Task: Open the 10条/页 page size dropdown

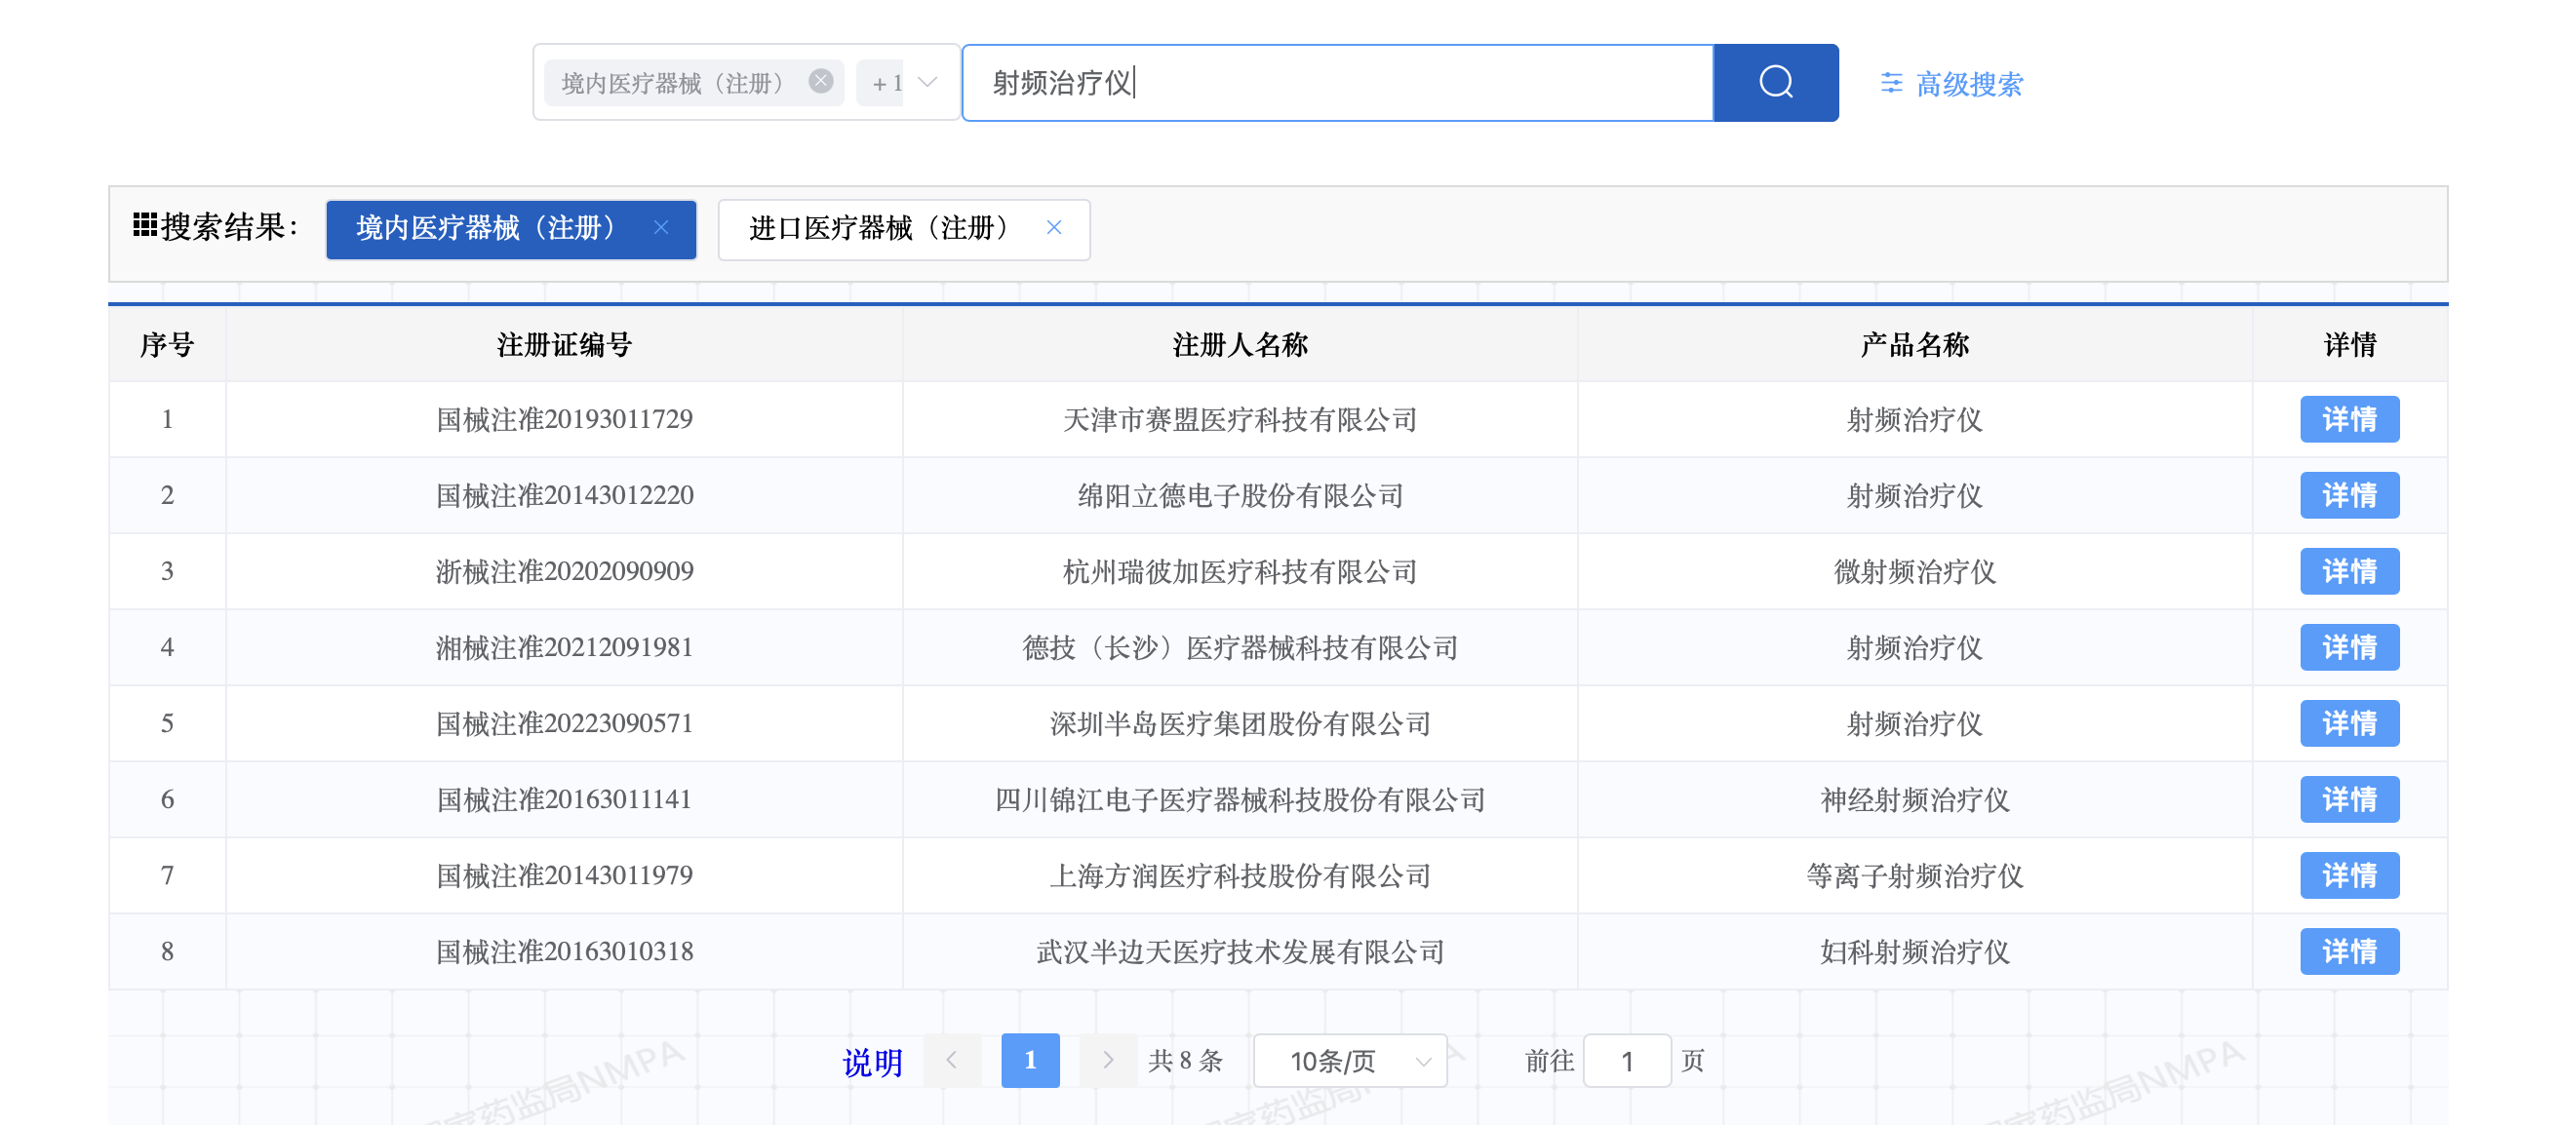Action: point(1349,1062)
